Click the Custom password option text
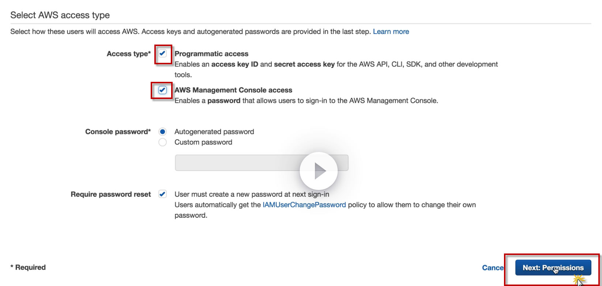This screenshot has width=602, height=286. (x=203, y=142)
